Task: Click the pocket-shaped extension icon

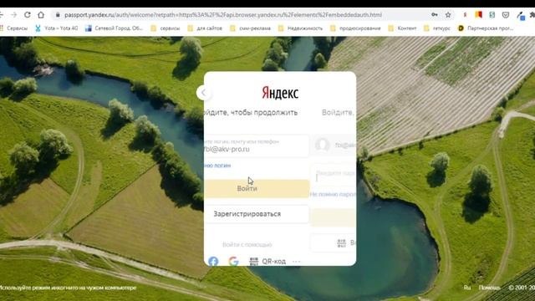Action: 506,15
